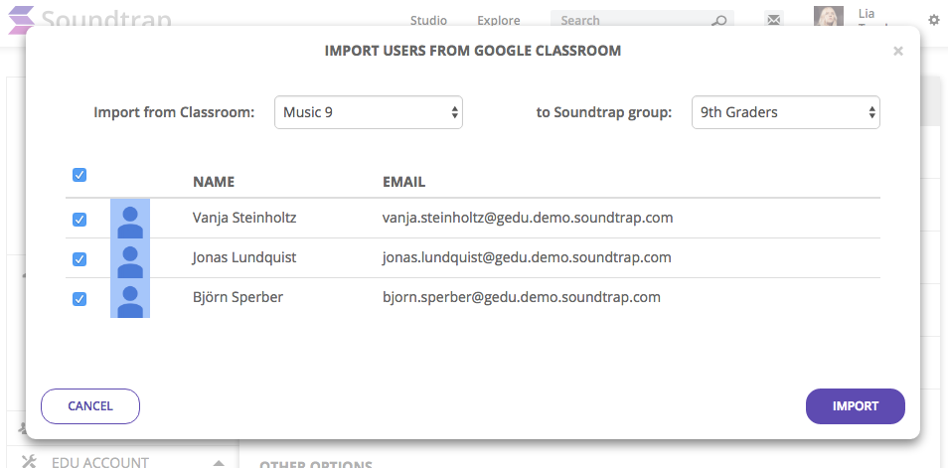Click the Lia username text
The height and width of the screenshot is (468, 948).
pos(866,13)
